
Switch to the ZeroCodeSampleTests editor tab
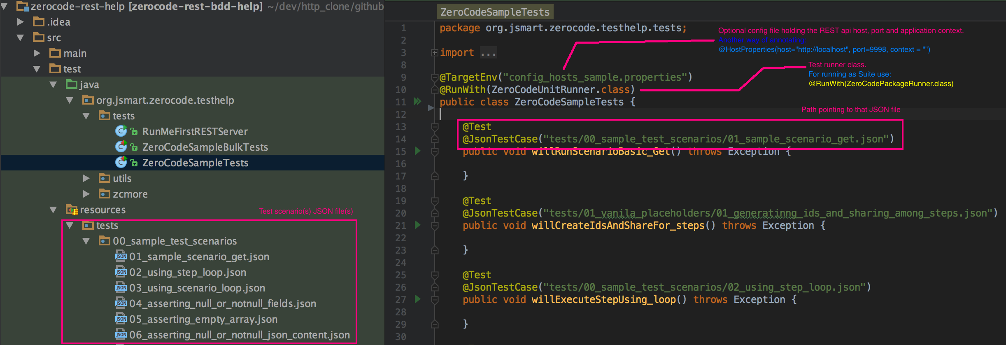[x=495, y=12]
